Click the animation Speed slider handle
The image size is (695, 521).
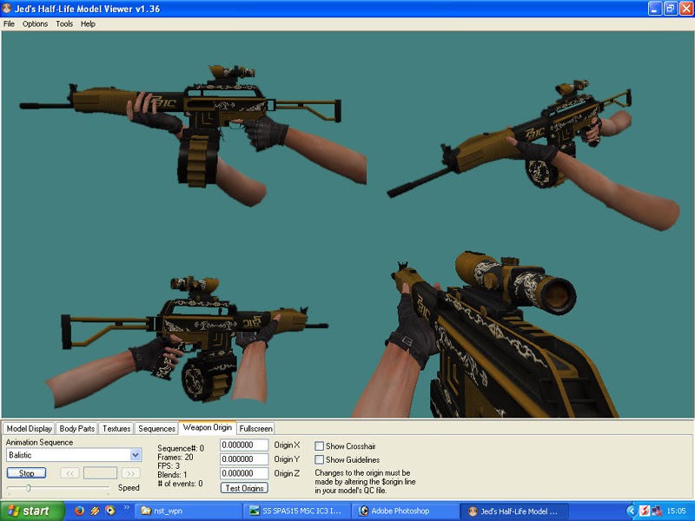point(29,488)
